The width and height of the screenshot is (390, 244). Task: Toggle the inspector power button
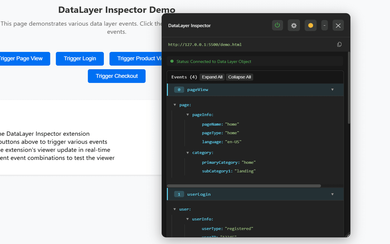[x=277, y=25]
